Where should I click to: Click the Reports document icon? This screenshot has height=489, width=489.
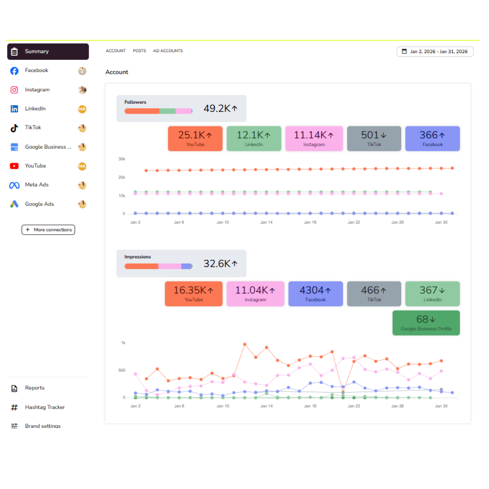pyautogui.click(x=14, y=388)
